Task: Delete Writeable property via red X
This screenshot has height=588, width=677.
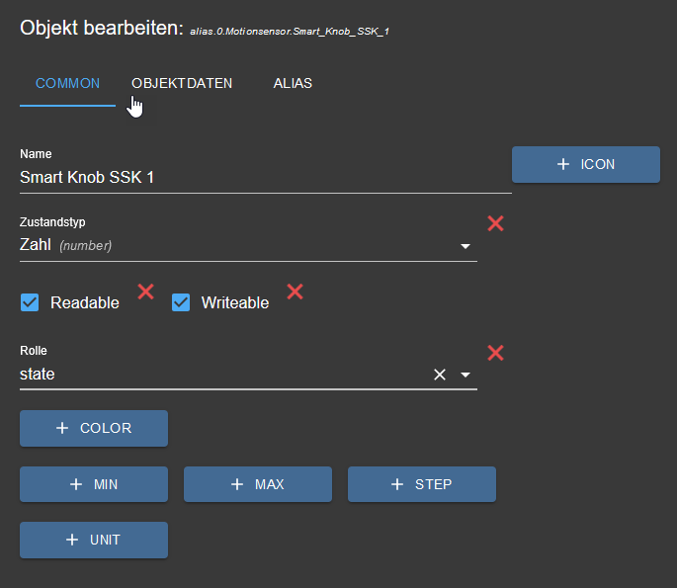Action: [295, 291]
